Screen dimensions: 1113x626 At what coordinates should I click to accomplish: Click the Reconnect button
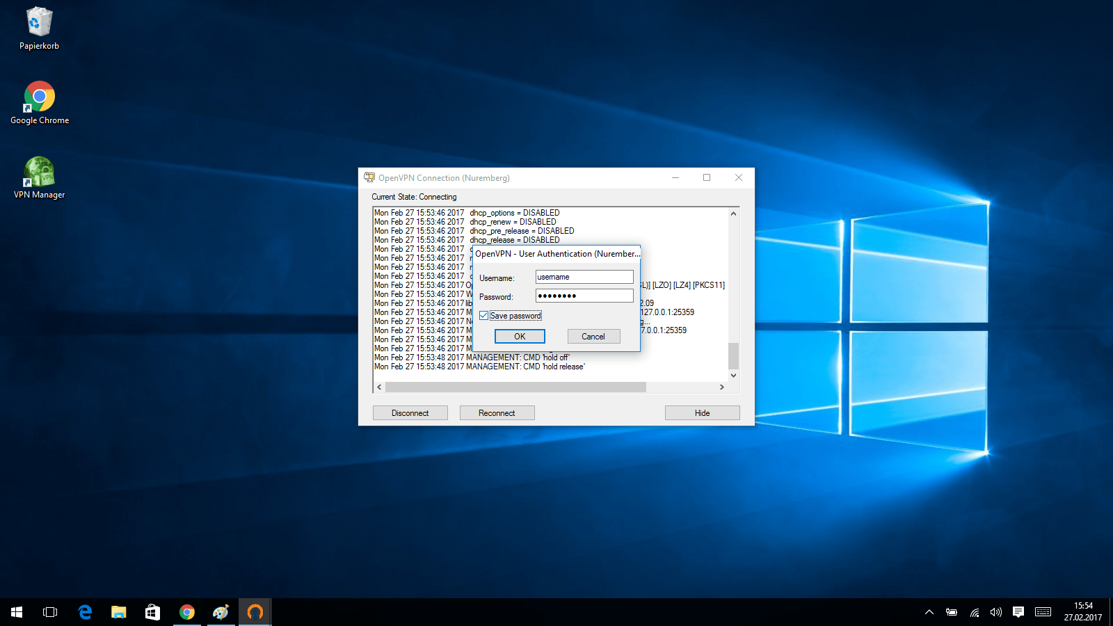(x=497, y=413)
